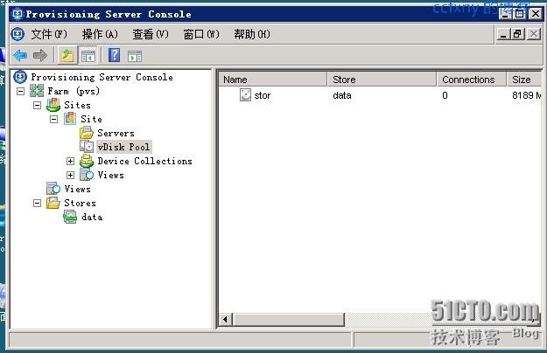Click the Back arrow toolbar icon

[x=20, y=55]
